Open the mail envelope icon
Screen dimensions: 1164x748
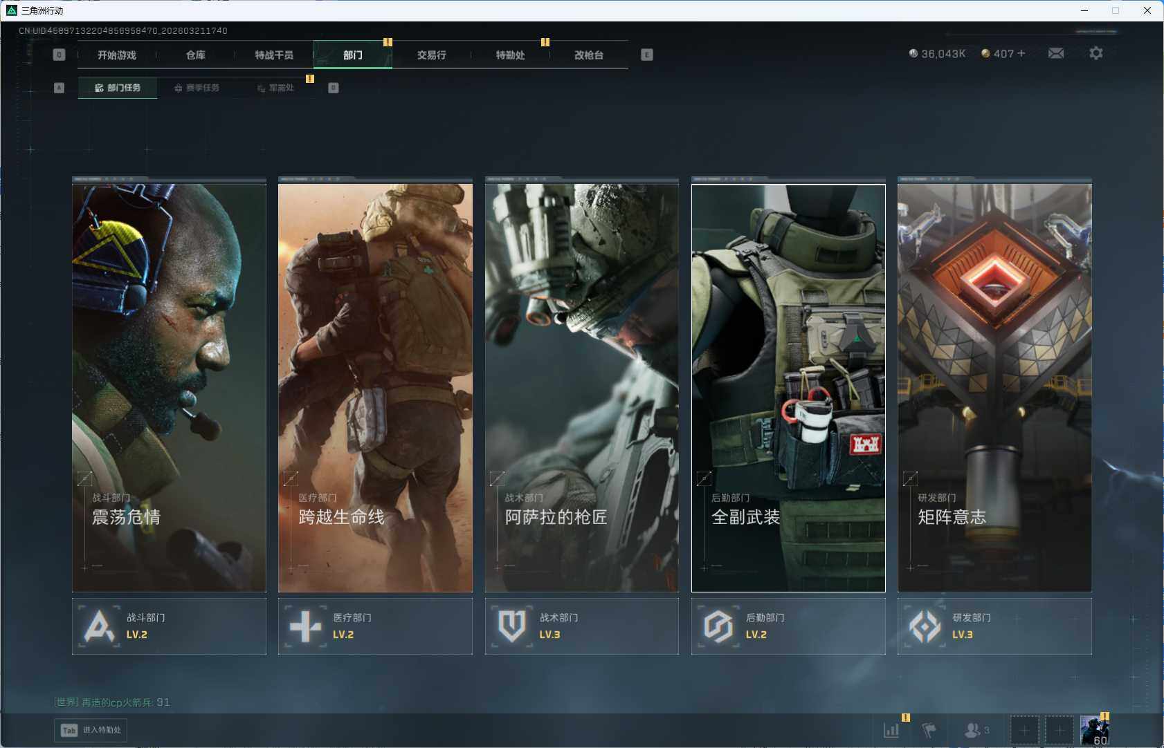tap(1055, 53)
